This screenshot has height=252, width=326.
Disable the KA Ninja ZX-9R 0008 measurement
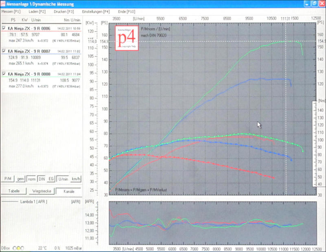[4, 74]
